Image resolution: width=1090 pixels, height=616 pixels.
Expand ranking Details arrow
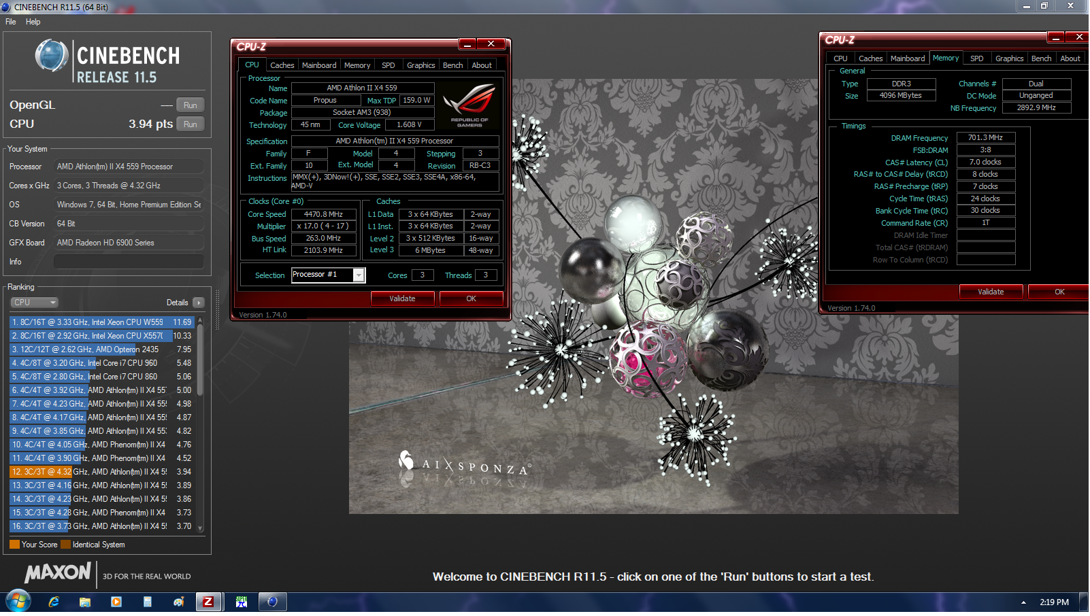[x=198, y=303]
